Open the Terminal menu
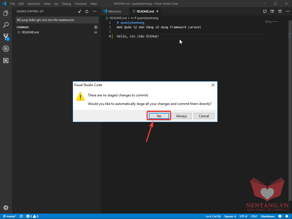 pos(80,4)
